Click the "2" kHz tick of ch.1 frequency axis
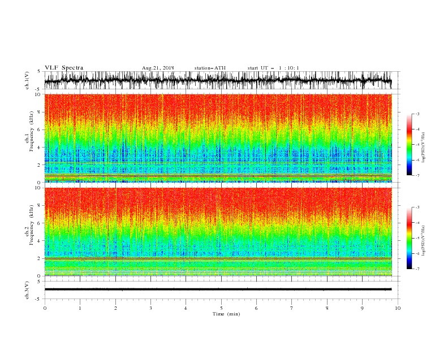 pos(40,165)
